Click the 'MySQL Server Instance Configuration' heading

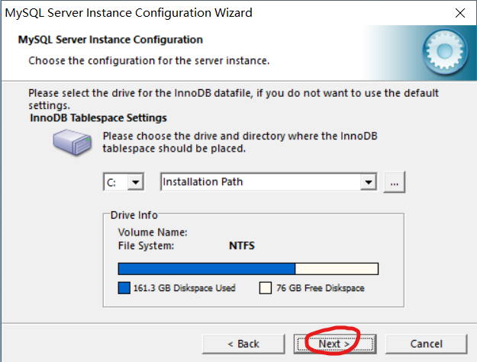111,40
